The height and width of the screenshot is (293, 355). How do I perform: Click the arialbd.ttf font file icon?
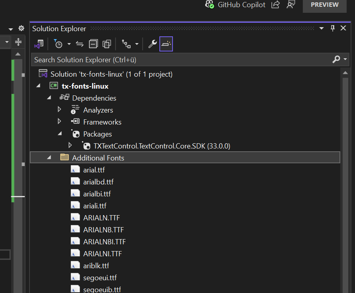click(x=75, y=181)
